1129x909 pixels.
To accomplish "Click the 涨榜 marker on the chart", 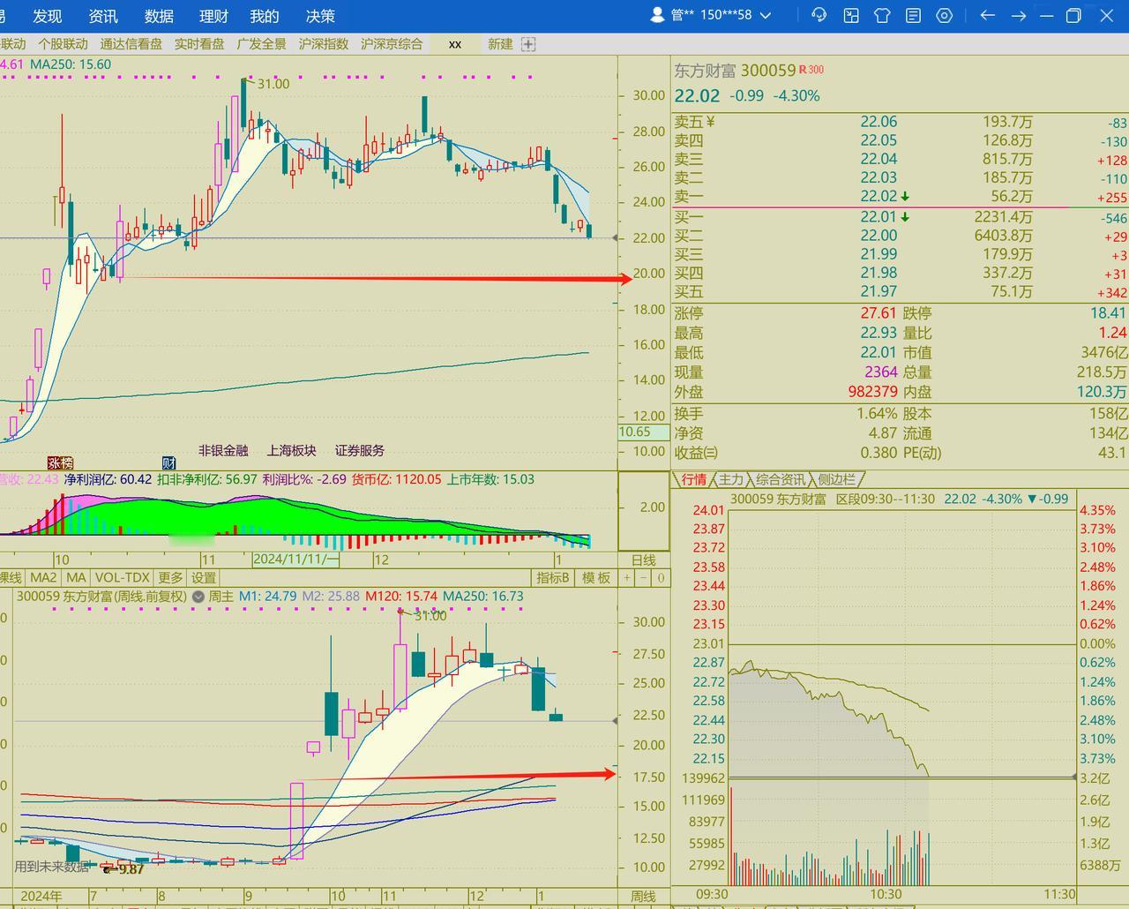I will click(60, 462).
